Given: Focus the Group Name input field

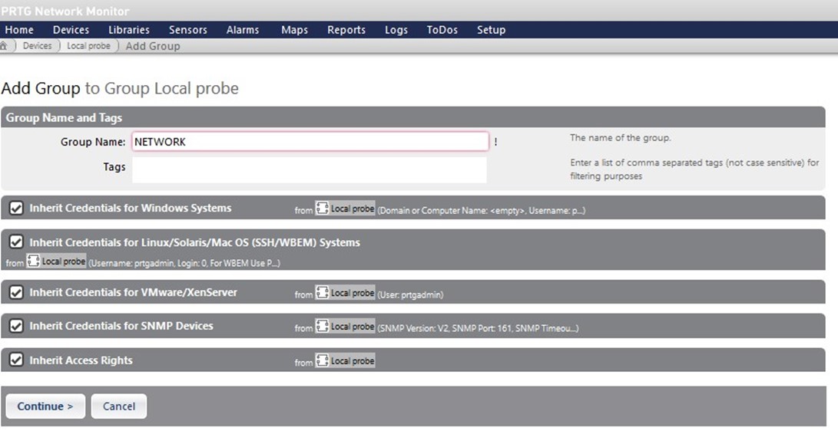Looking at the screenshot, I should [310, 141].
